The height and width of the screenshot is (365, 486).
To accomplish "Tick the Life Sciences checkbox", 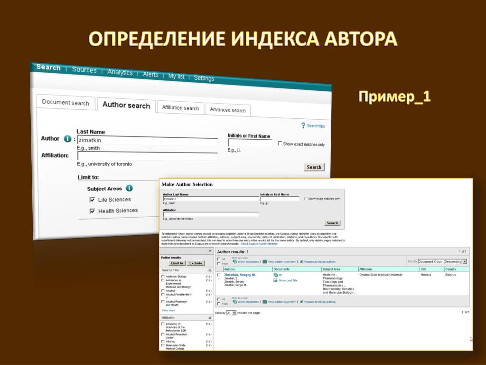I will tap(92, 200).
